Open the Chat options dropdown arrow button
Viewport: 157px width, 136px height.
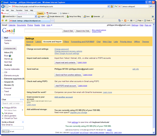point(21,100)
